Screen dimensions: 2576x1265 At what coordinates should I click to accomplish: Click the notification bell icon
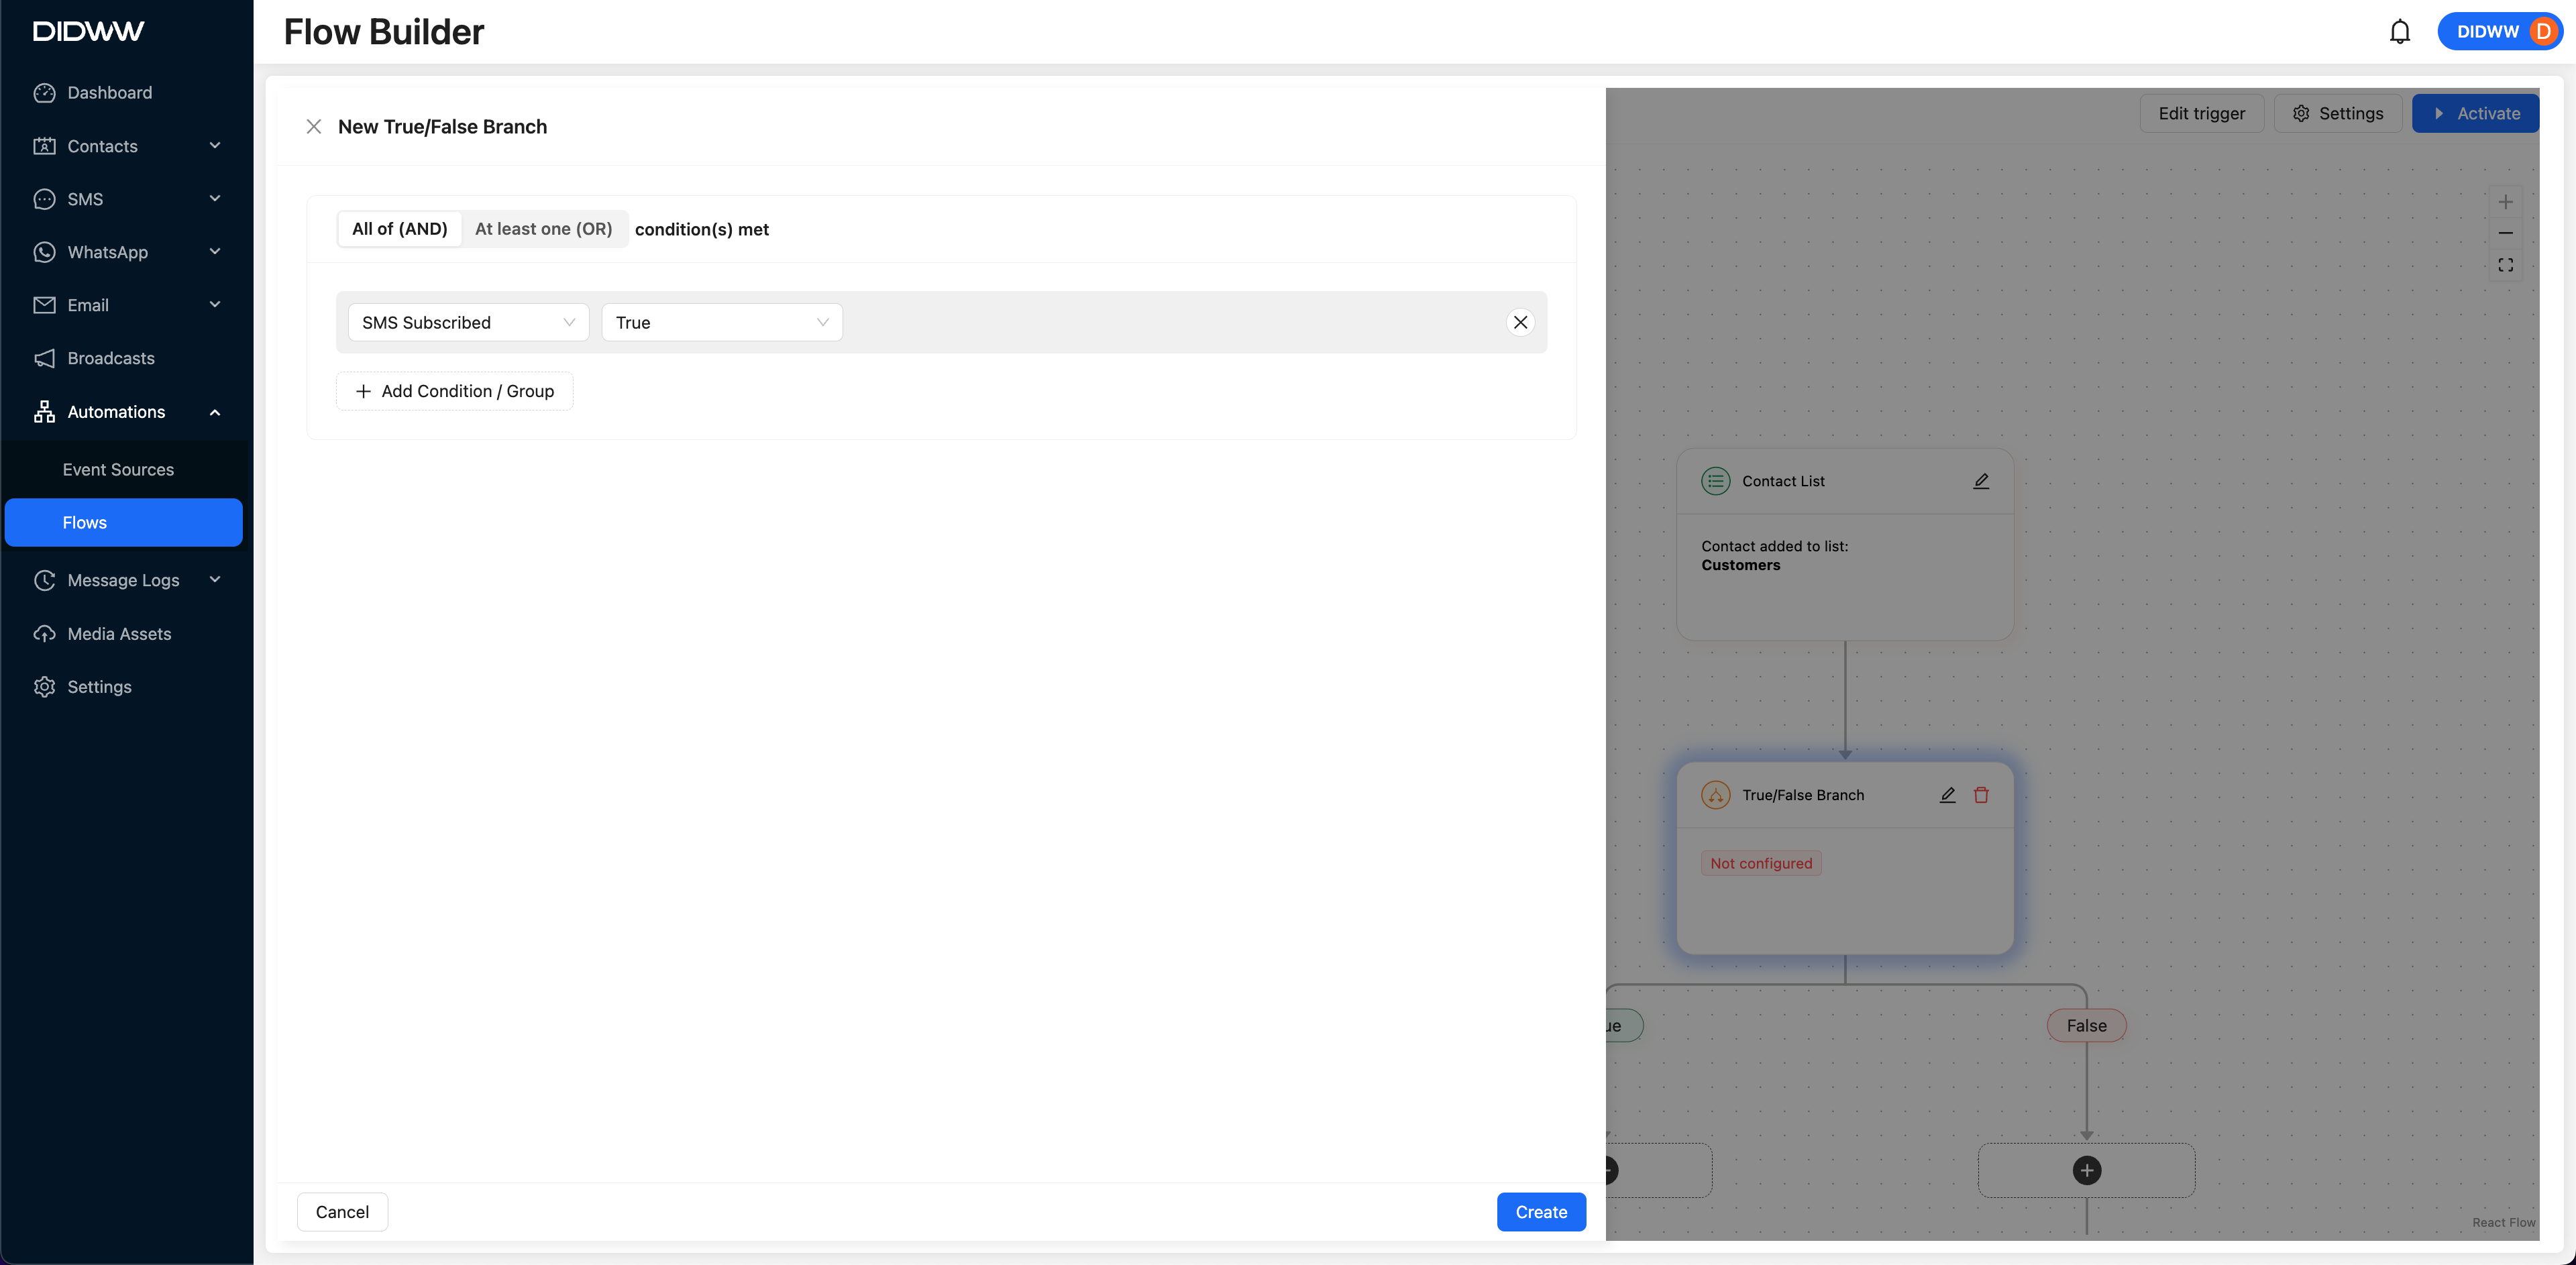click(x=2399, y=32)
